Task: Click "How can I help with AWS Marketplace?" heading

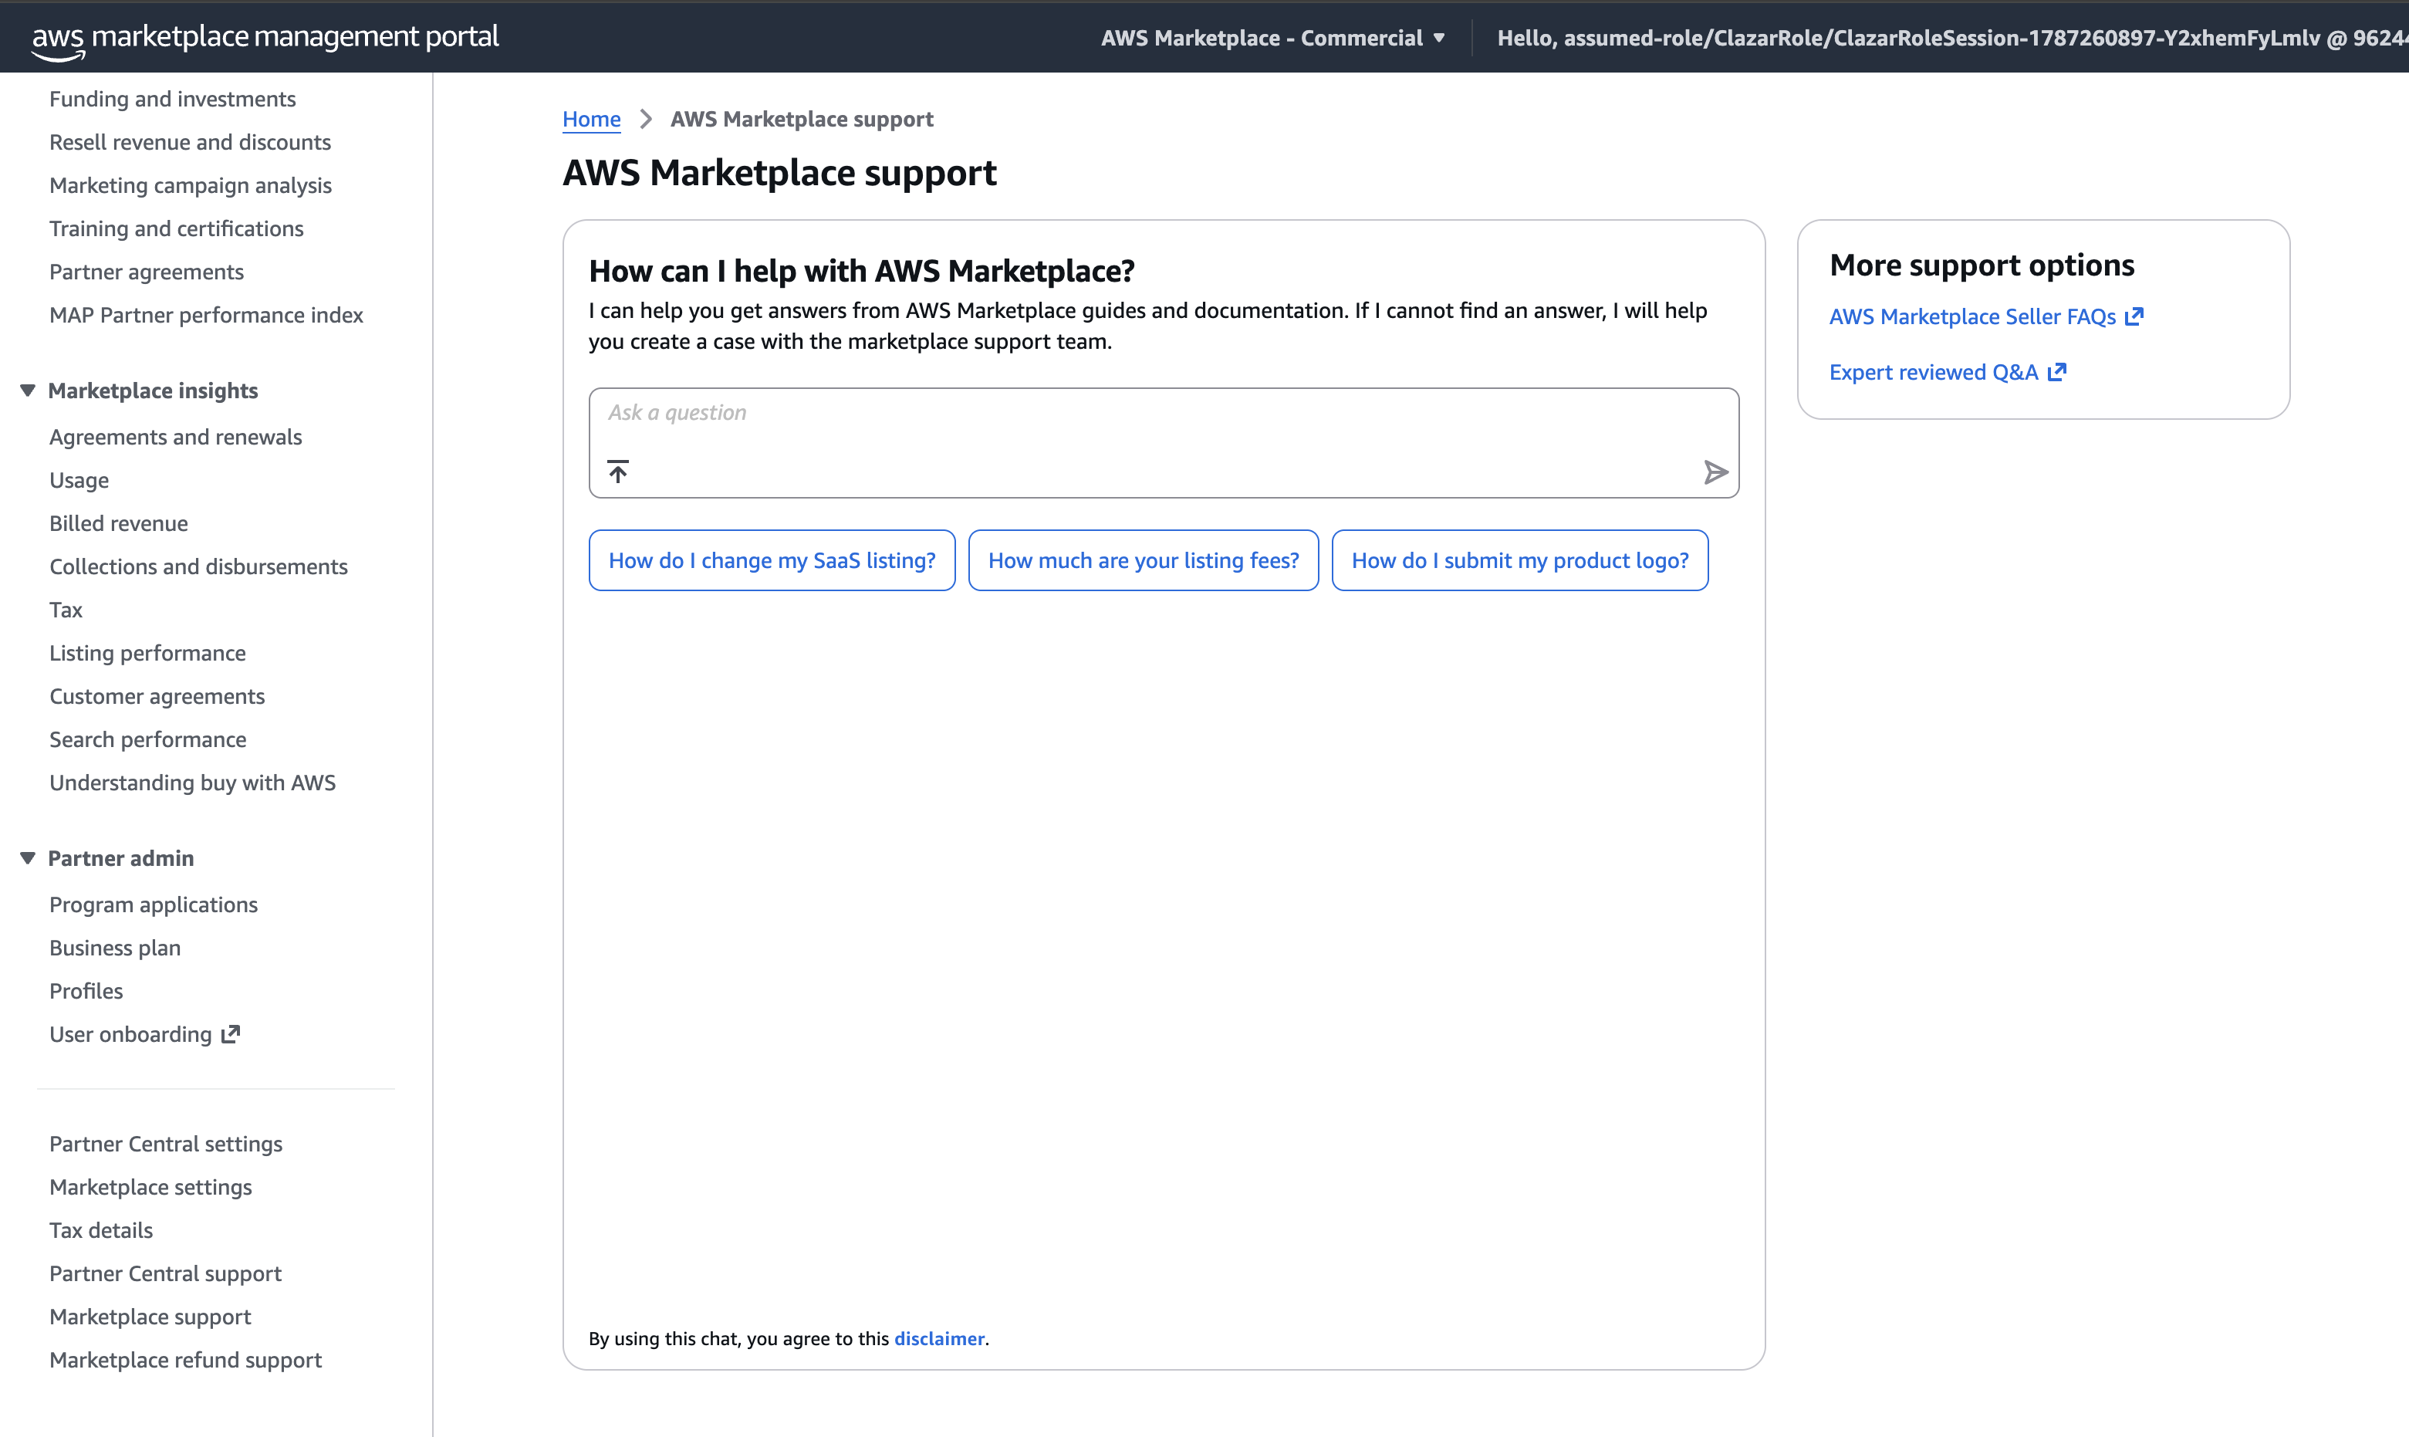Action: (x=861, y=271)
